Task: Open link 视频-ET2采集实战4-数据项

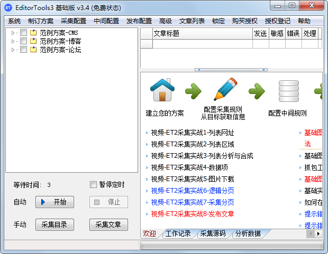Action: coord(189,167)
